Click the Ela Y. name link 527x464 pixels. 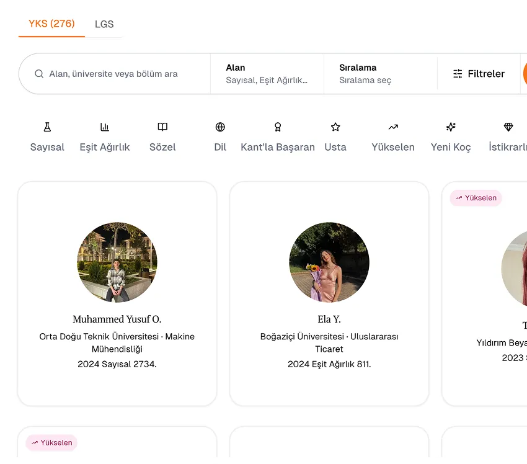(x=329, y=319)
